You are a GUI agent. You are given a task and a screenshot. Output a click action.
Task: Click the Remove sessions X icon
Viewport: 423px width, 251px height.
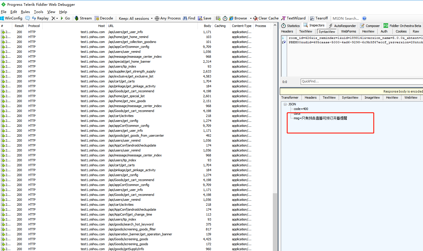[x=53, y=18]
